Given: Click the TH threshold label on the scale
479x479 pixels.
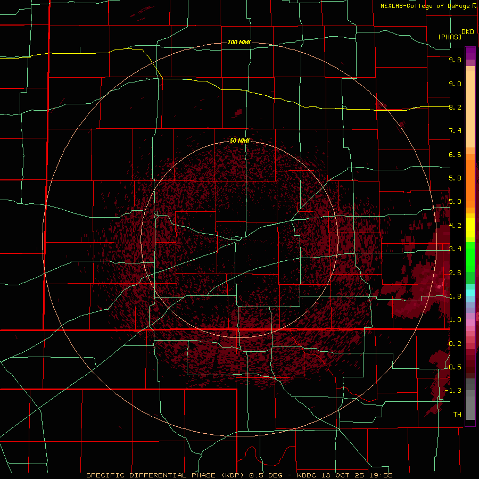Looking at the screenshot, I should click(x=457, y=415).
